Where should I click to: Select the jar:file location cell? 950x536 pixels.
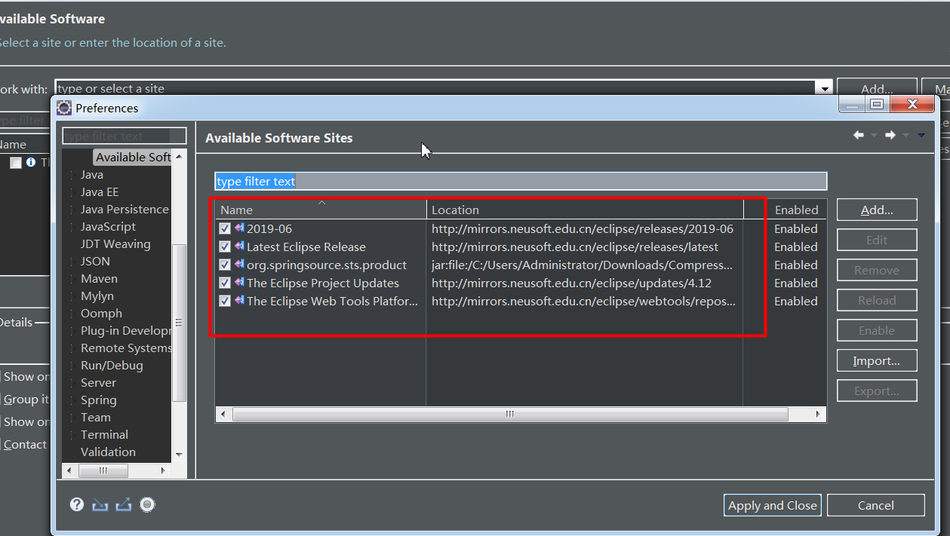click(585, 265)
